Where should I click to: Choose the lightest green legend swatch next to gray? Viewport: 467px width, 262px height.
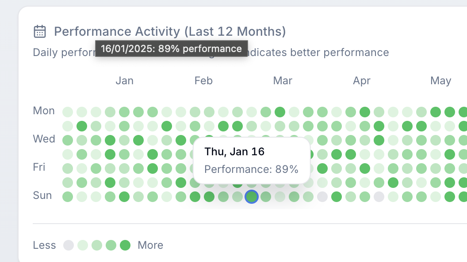83,245
